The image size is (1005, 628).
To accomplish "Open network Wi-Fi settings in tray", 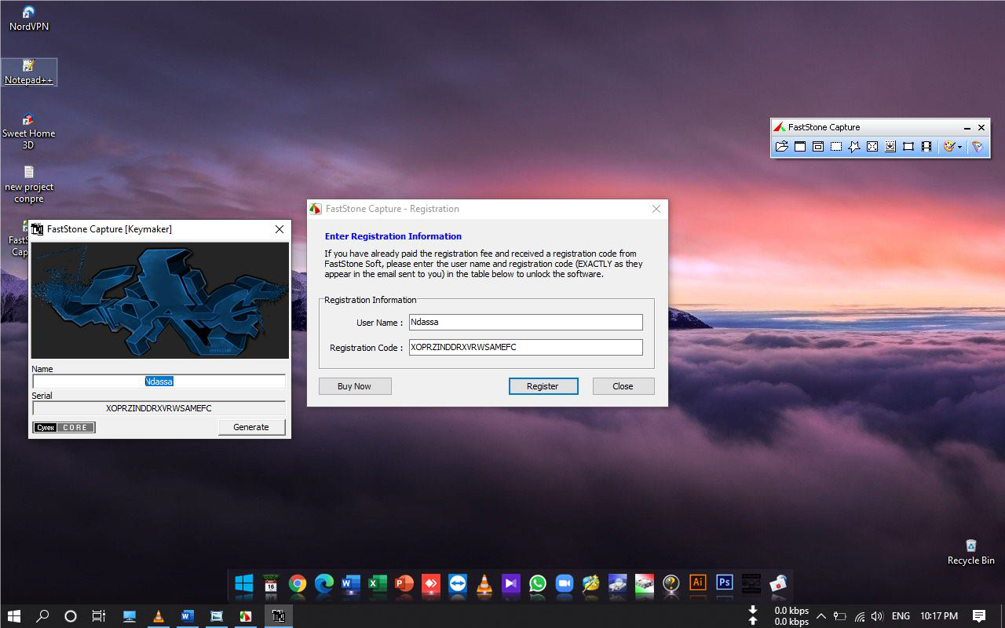I will pyautogui.click(x=860, y=616).
